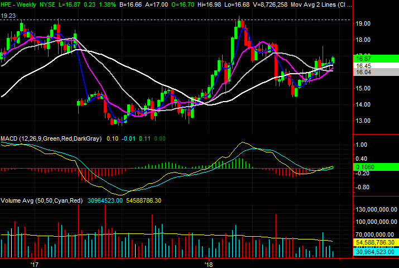Click the 130,000,000.00 volume axis label
Image resolution: width=399 pixels, height=268 pixels.
coord(376,210)
